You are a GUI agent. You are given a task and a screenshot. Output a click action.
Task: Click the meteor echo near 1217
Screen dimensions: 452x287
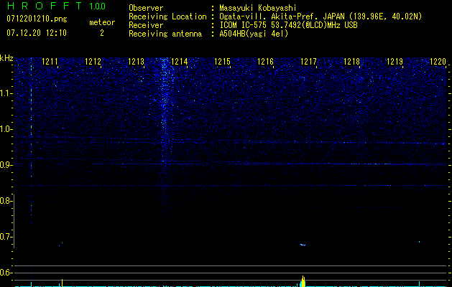click(x=302, y=244)
